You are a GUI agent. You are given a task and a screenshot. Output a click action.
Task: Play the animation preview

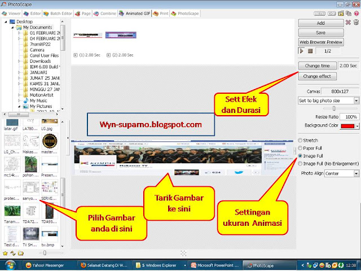coord(301,51)
